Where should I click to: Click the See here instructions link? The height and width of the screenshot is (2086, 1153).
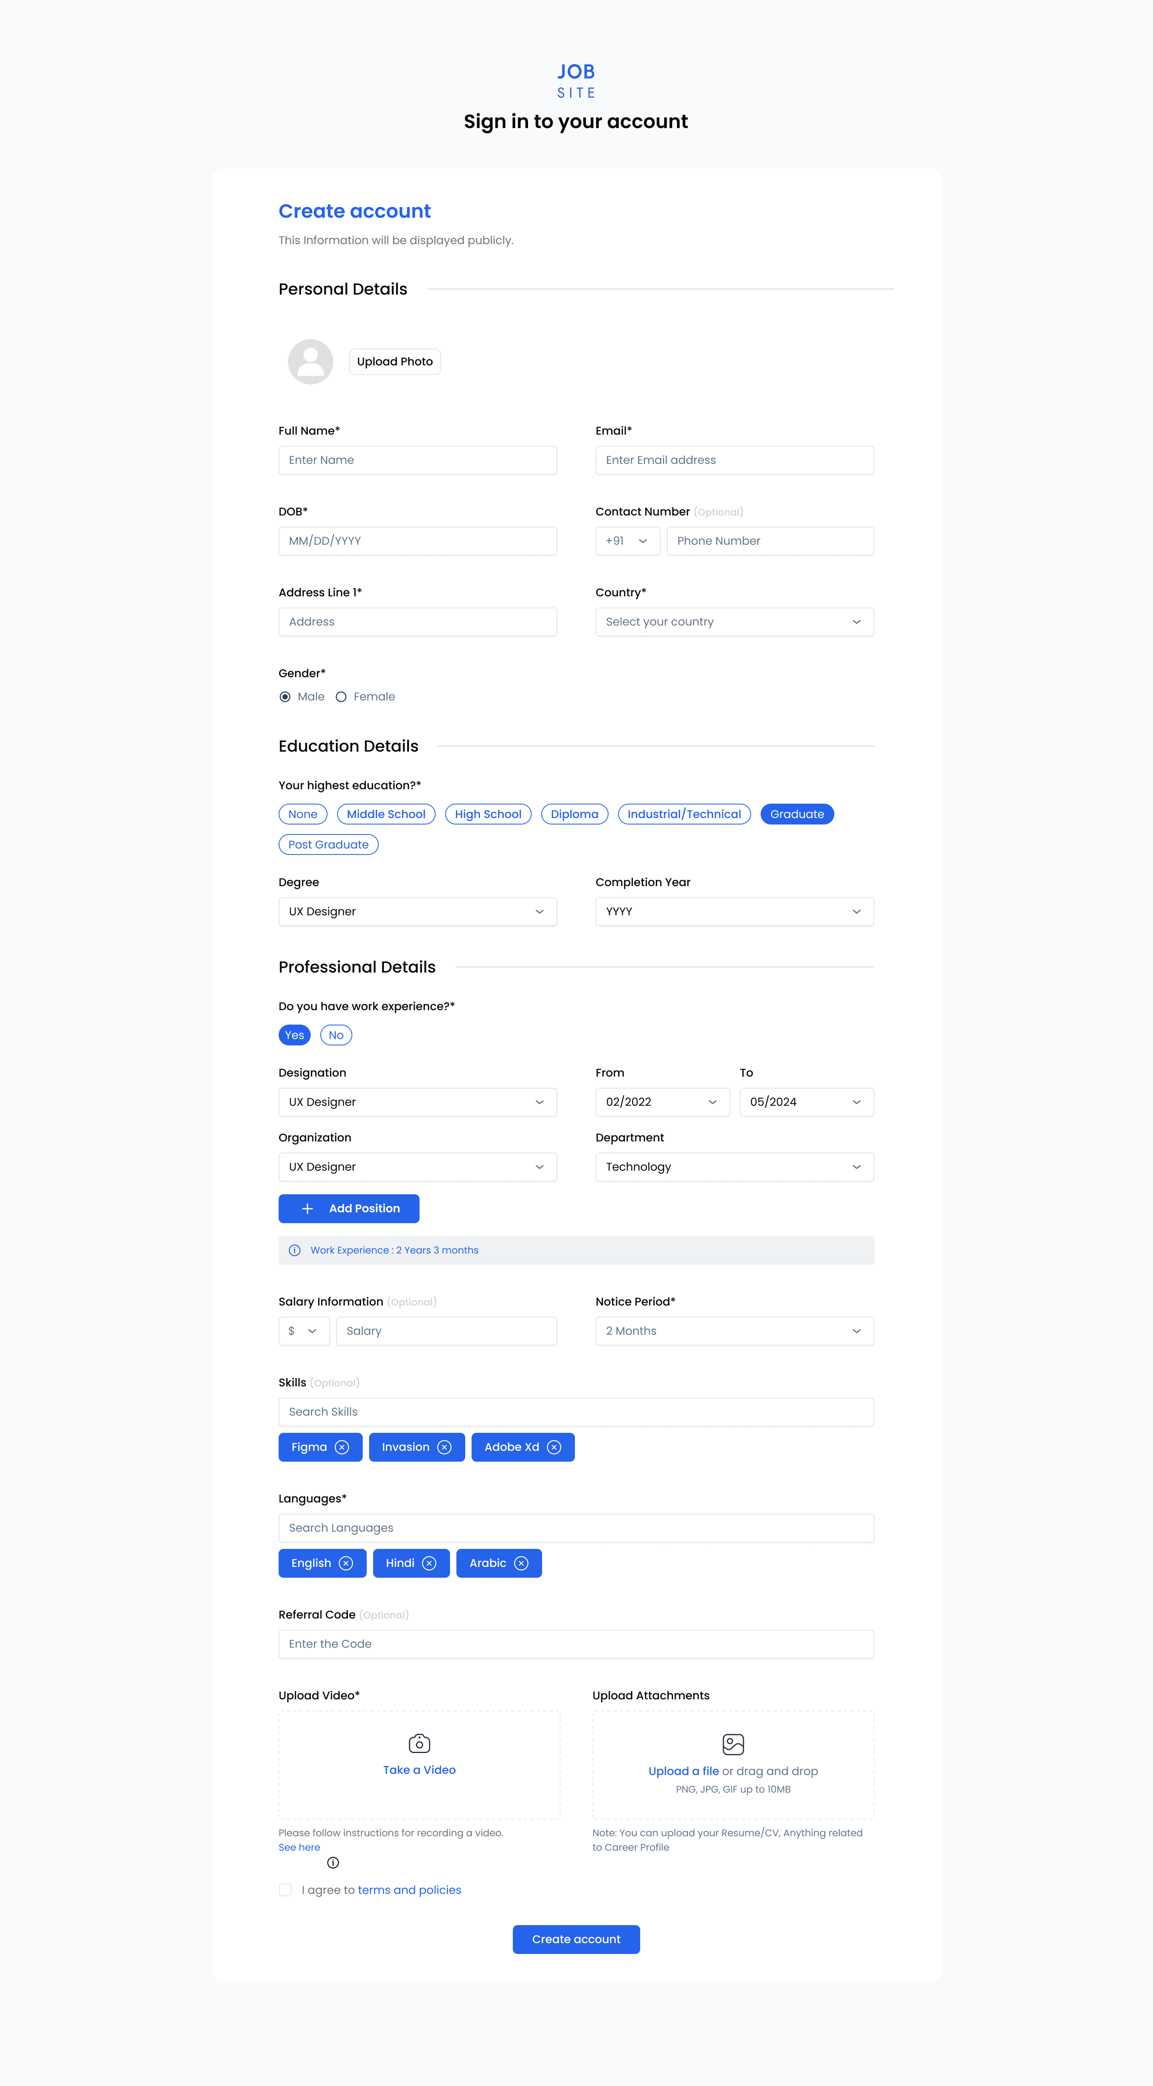[x=299, y=1847]
